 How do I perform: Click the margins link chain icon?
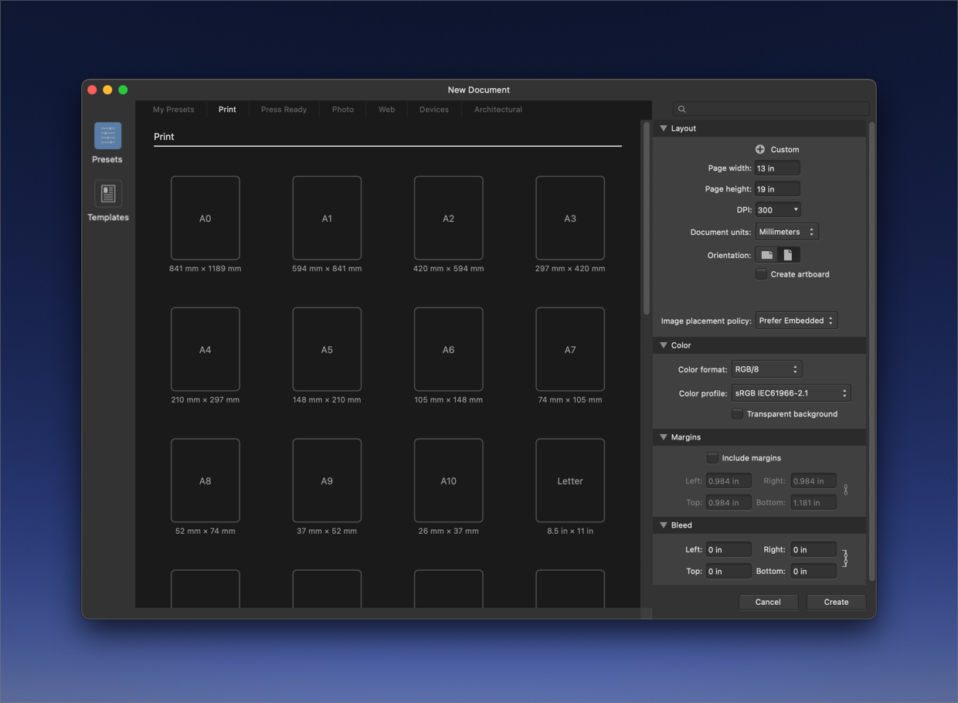click(x=846, y=490)
